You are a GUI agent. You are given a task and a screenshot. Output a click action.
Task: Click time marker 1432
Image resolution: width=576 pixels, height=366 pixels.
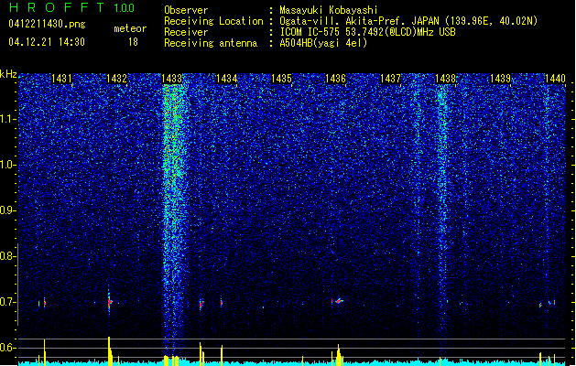tap(116, 79)
